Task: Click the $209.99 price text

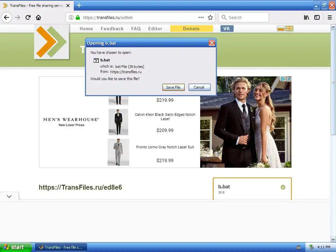Action: pyautogui.click(x=165, y=130)
